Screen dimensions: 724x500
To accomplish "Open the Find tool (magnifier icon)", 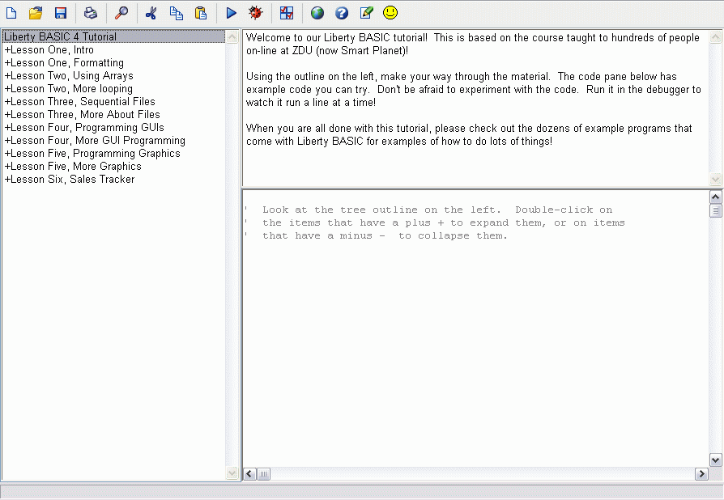I will pos(121,13).
